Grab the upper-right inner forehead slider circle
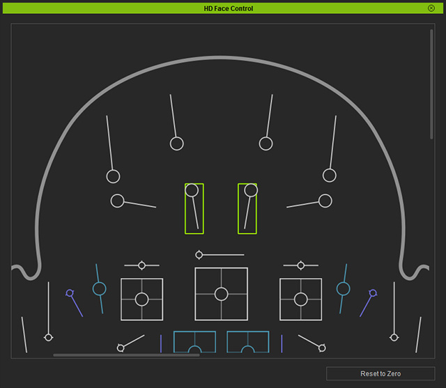 point(266,143)
